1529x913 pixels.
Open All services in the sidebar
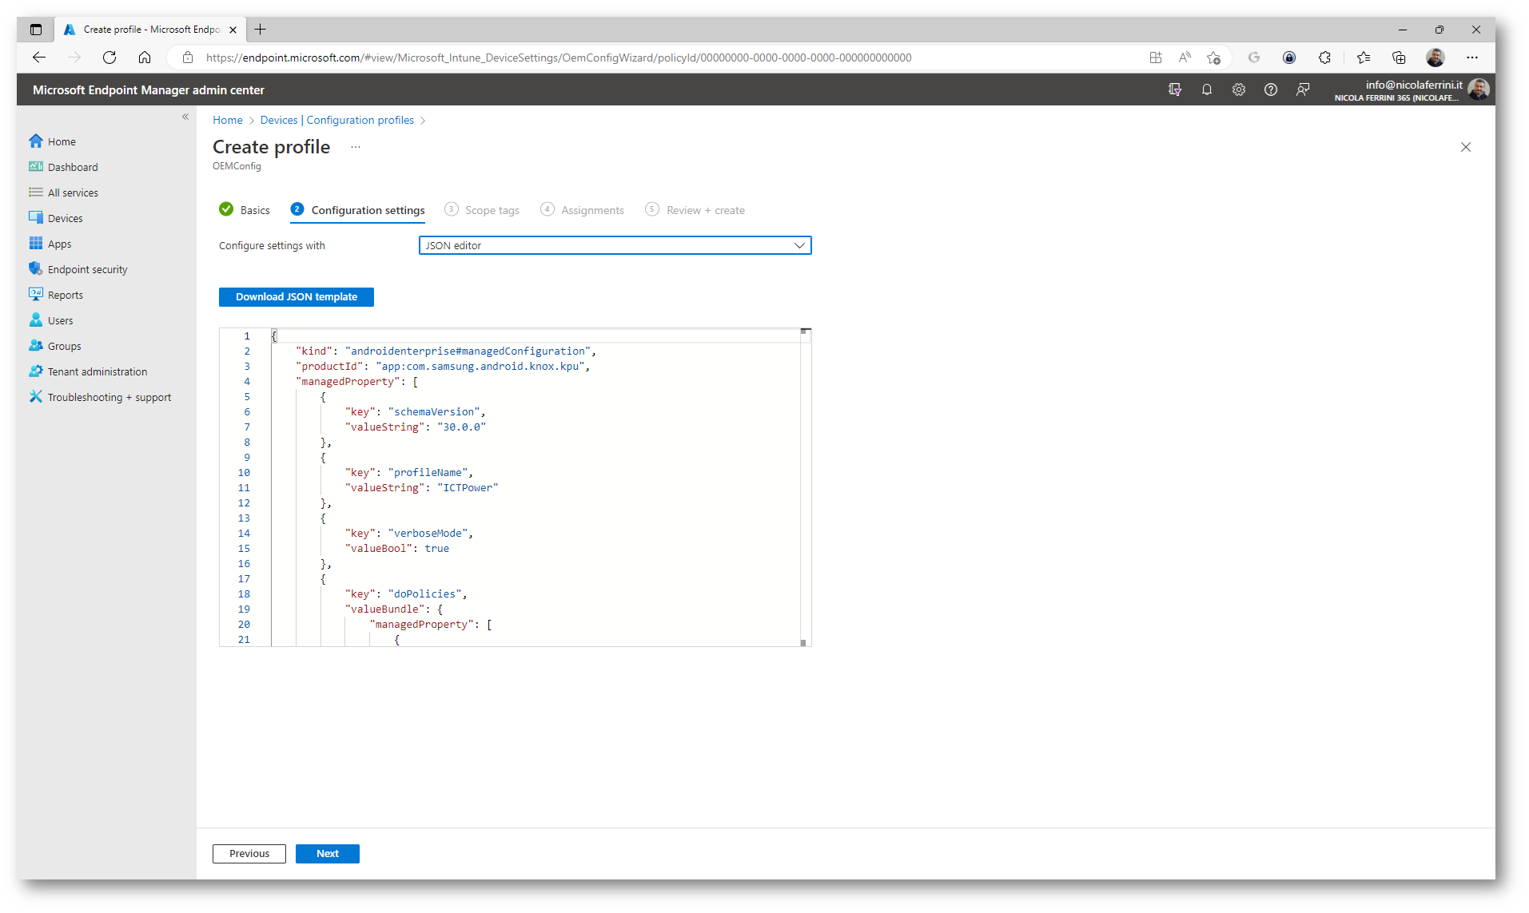pyautogui.click(x=73, y=193)
